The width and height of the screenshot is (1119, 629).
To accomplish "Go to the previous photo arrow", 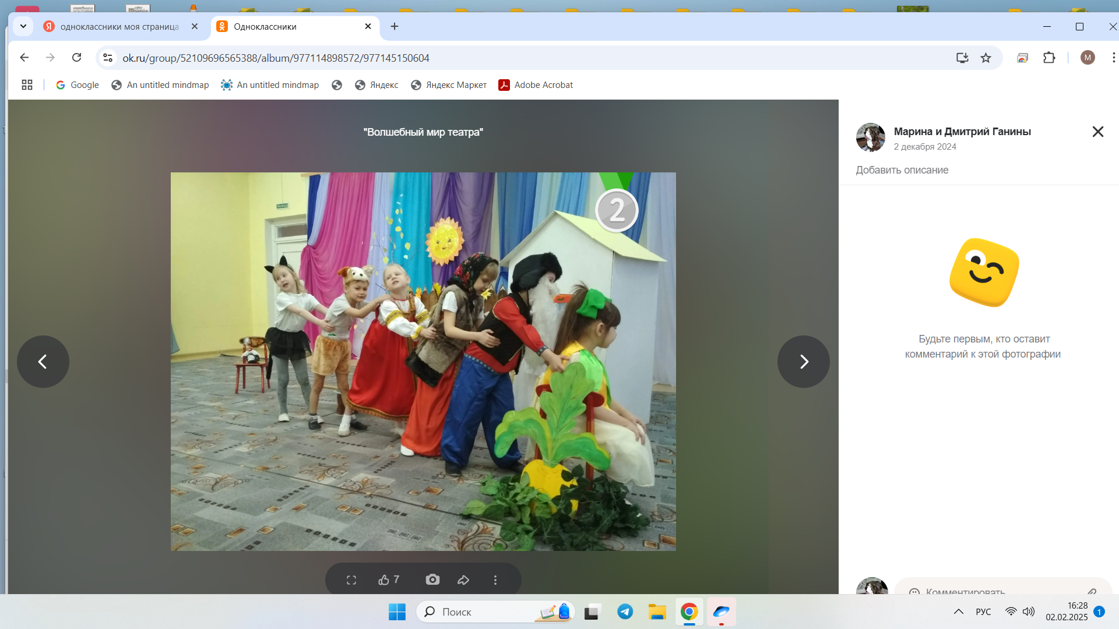I will [43, 362].
